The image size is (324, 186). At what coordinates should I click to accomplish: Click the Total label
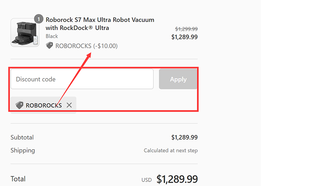coord(18,179)
